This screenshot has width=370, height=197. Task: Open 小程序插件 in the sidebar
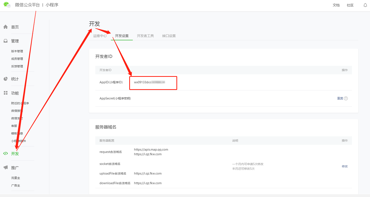coord(19,141)
